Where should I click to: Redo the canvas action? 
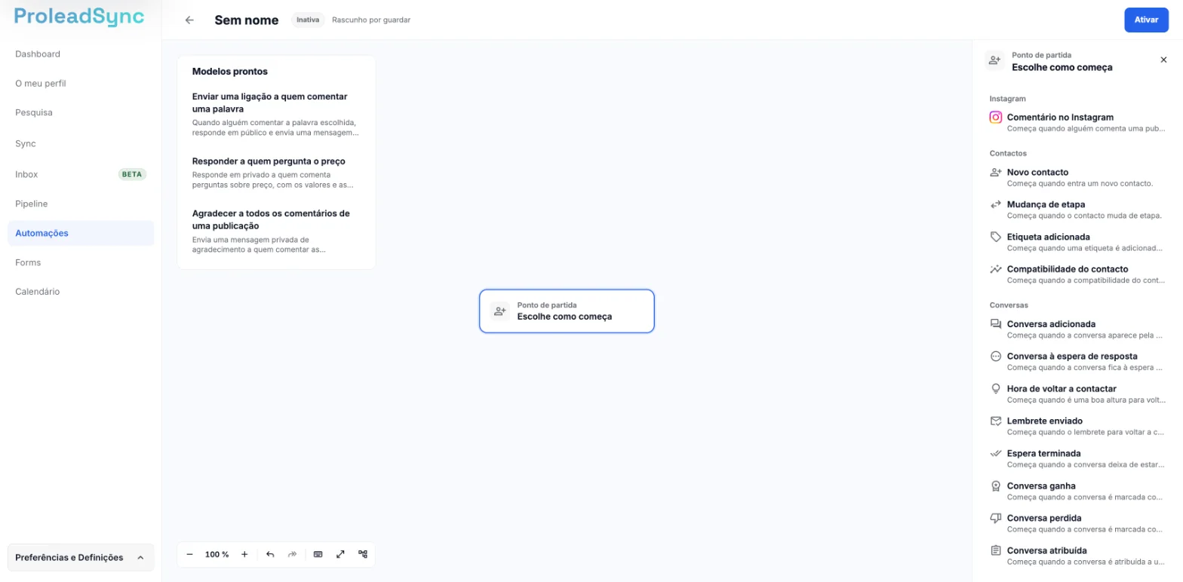pos(292,554)
